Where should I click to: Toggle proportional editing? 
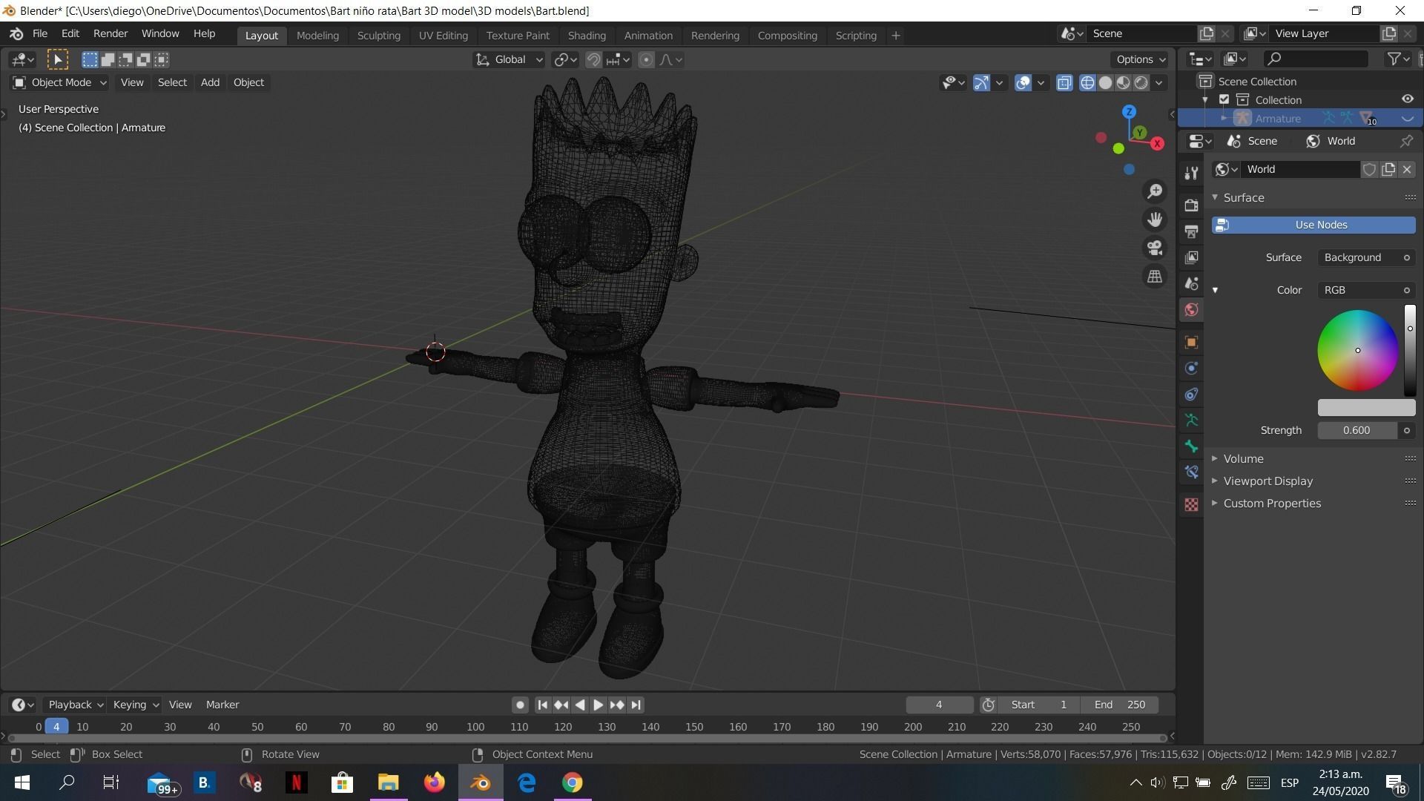click(646, 59)
